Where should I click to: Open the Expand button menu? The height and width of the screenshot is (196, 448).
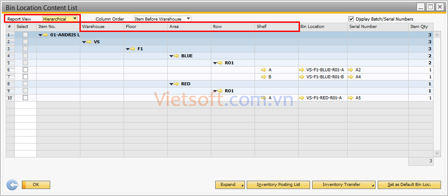pos(230,185)
